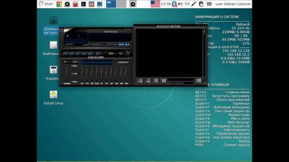Screen dimensions: 289x162
Task: Launch Chrome browser from the panel
Action: click(59, 4)
